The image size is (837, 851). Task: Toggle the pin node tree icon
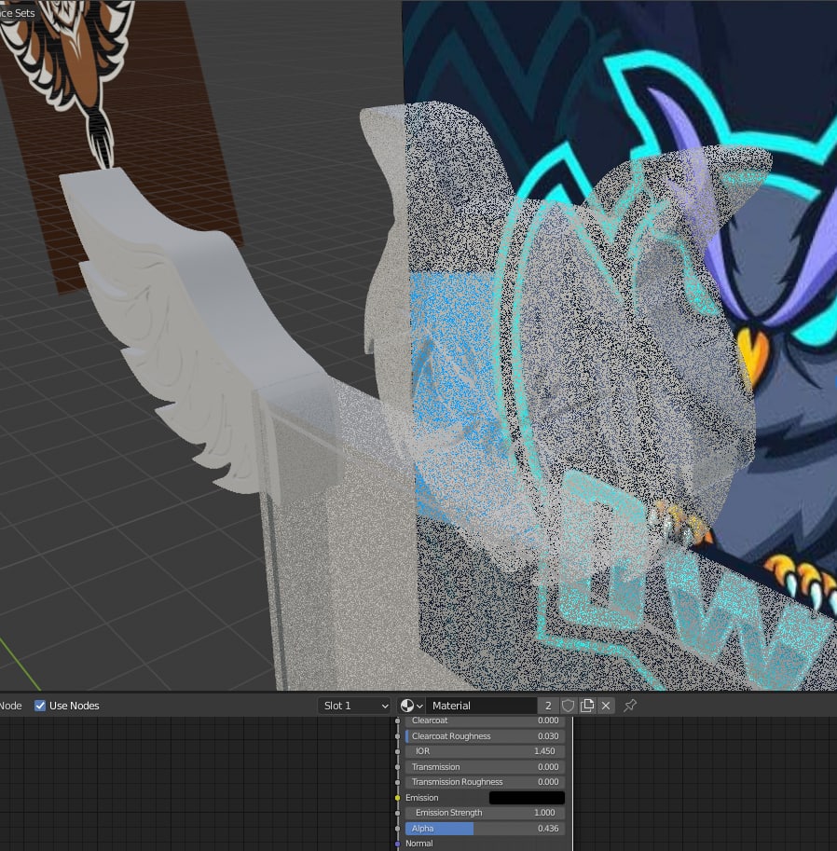pyautogui.click(x=630, y=706)
